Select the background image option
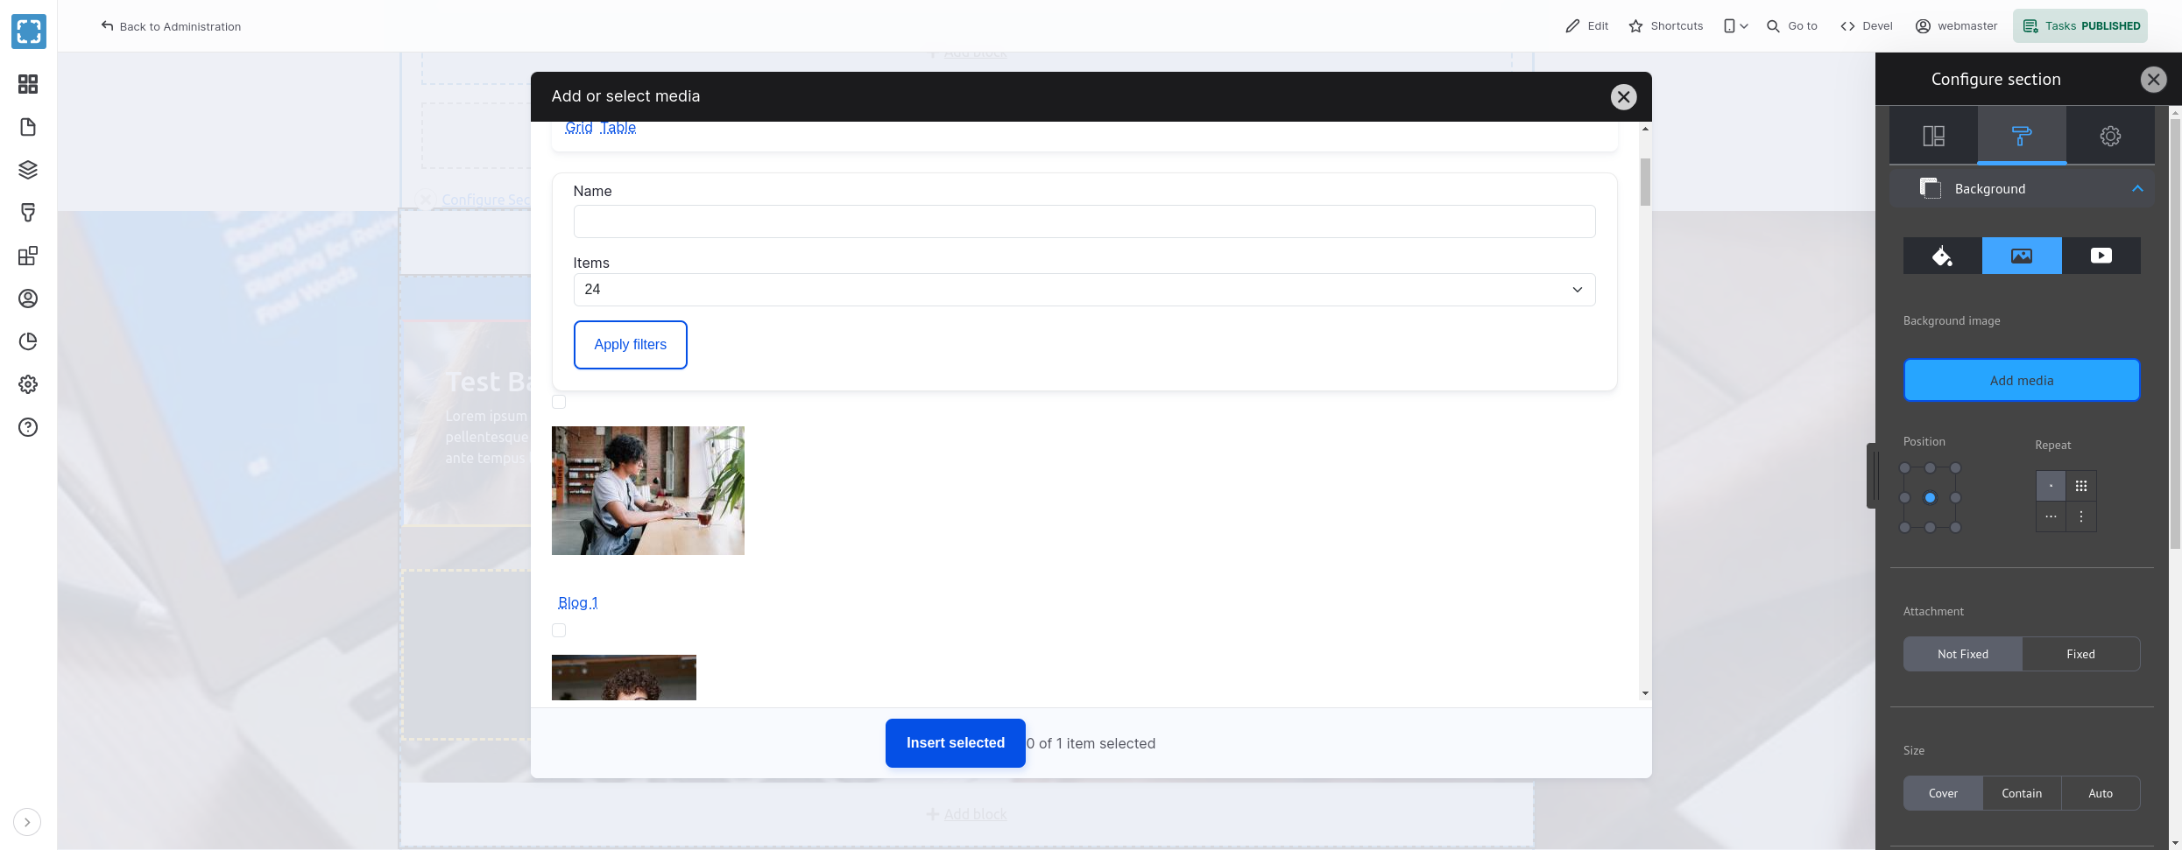The width and height of the screenshot is (2182, 850). (2022, 256)
